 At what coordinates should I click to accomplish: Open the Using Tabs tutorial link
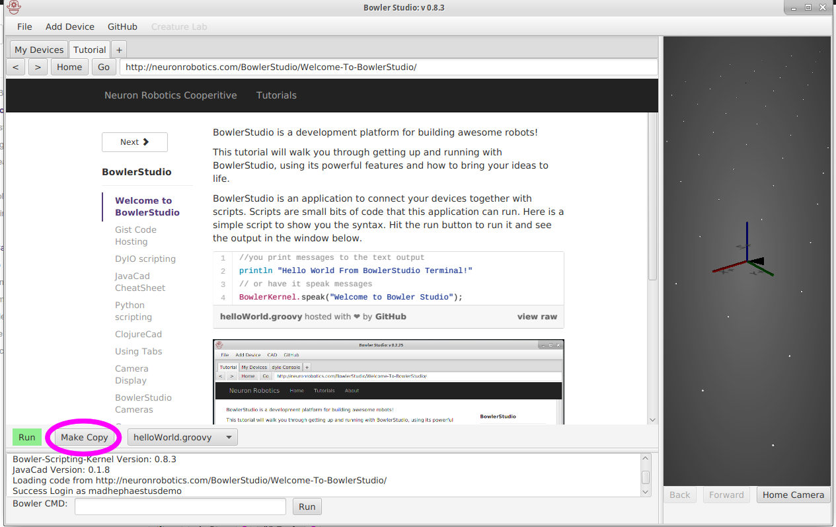pyautogui.click(x=138, y=351)
